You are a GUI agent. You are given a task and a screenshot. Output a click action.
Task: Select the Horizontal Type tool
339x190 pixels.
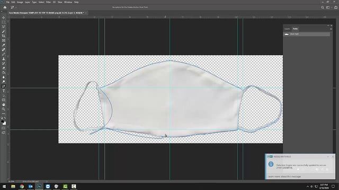point(4,91)
